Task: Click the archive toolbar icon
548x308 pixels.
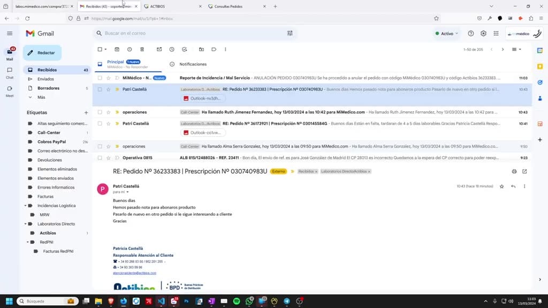Action: (x=117, y=50)
